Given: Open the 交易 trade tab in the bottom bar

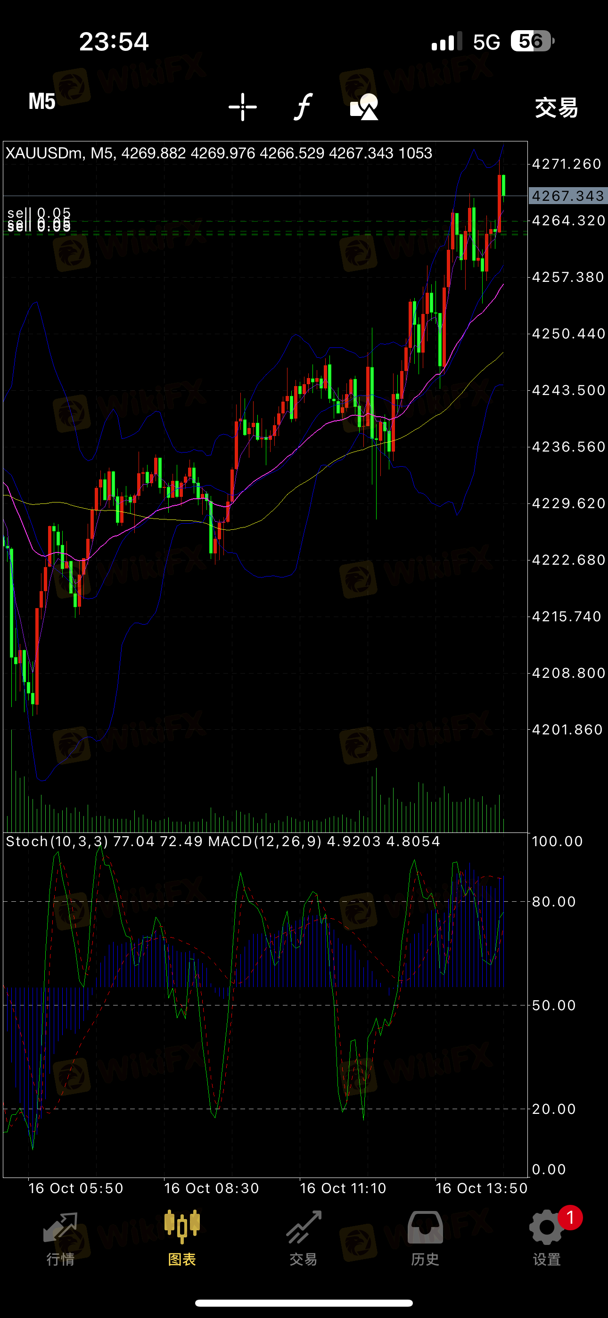Looking at the screenshot, I should pyautogui.click(x=304, y=1239).
